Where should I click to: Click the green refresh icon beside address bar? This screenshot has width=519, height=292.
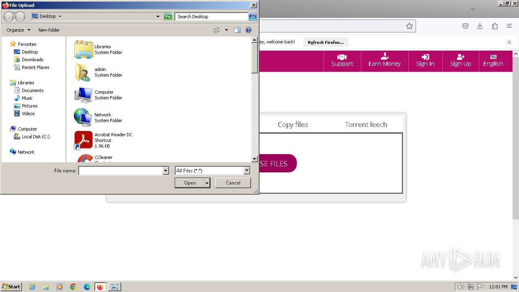pos(168,17)
